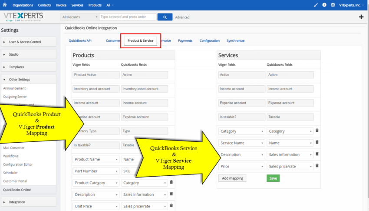Open Products Sales information dropdown
Viewport: 369px width, 211px height.
pos(144,195)
